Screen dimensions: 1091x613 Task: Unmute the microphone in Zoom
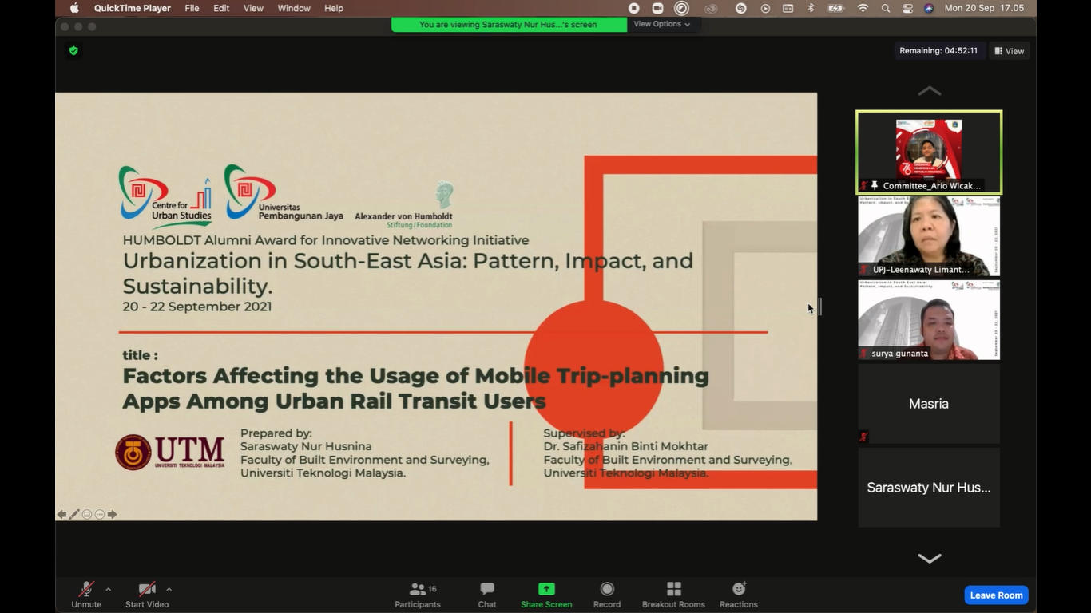pyautogui.click(x=86, y=595)
